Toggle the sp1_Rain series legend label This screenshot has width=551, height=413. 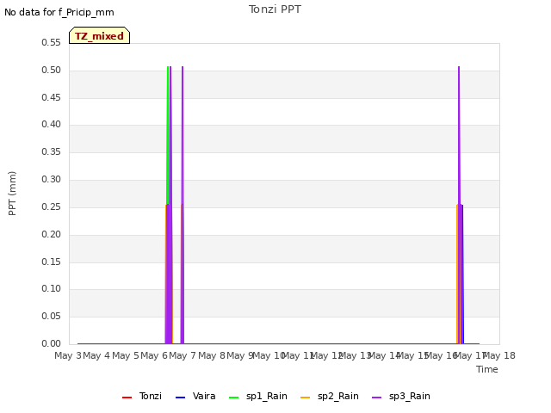pyautogui.click(x=267, y=396)
